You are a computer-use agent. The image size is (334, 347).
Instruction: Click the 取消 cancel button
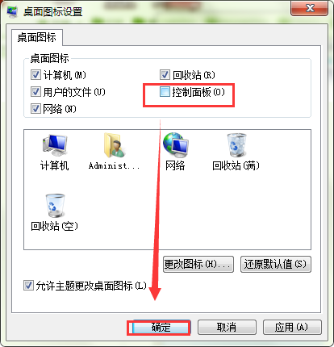coord(227,328)
